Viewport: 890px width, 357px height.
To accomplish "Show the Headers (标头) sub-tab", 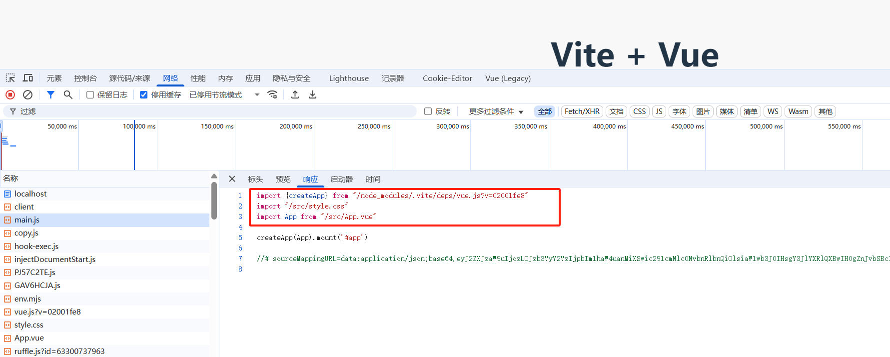I will click(x=255, y=179).
